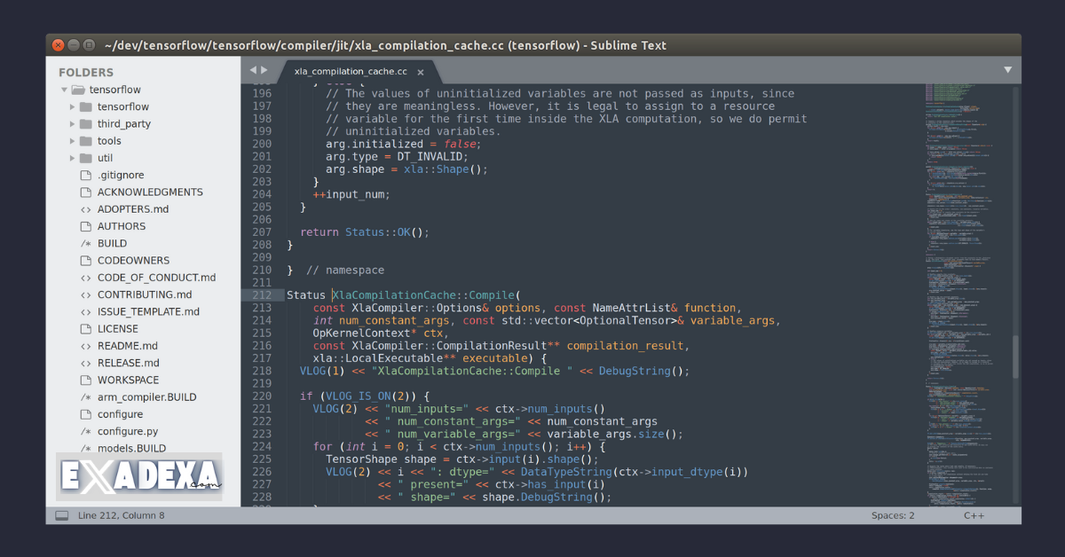Click the panel switcher icon in the status bar
This screenshot has width=1065, height=557.
coord(61,514)
